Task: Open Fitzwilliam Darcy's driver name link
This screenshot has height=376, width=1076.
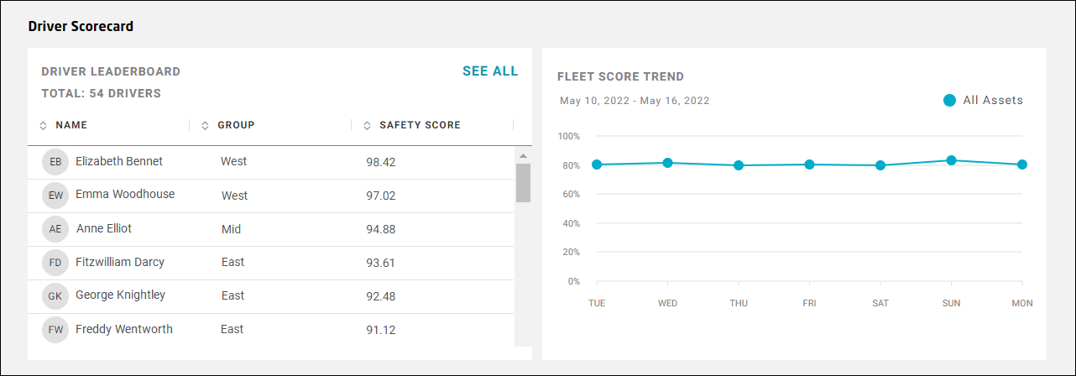Action: click(x=120, y=262)
